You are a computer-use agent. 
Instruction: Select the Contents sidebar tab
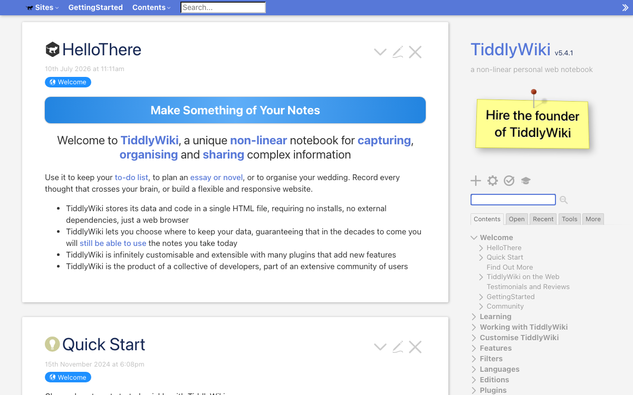click(x=487, y=219)
